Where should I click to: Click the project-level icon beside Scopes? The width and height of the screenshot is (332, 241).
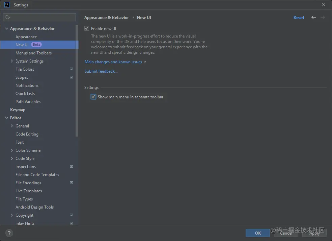pyautogui.click(x=71, y=77)
